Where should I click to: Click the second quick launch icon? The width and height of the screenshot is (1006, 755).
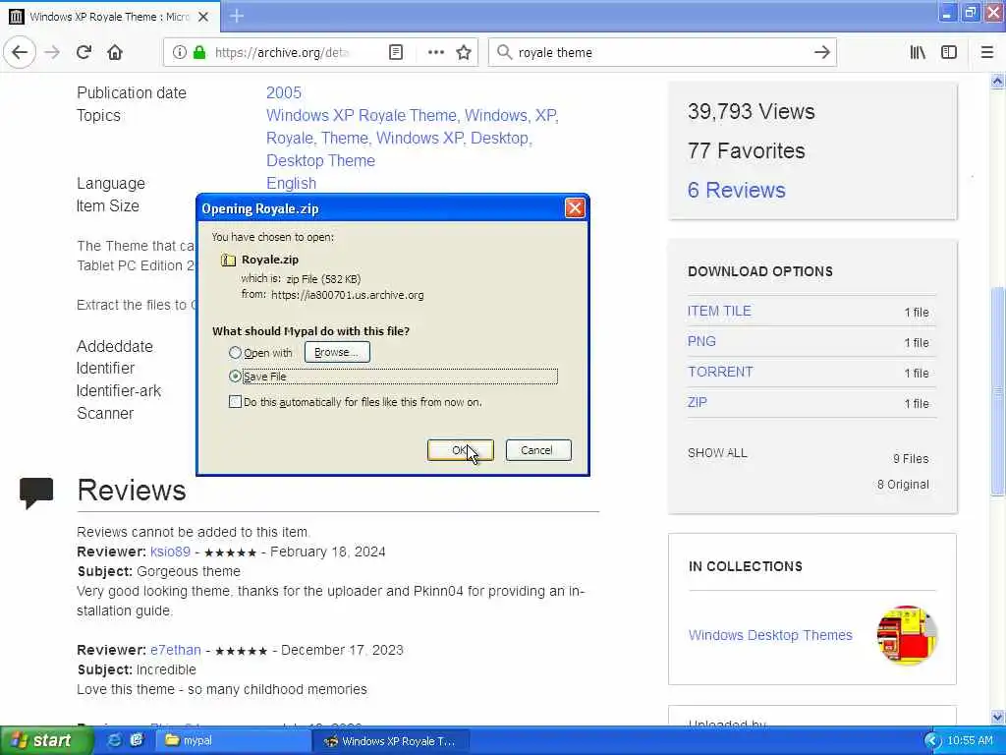point(137,740)
